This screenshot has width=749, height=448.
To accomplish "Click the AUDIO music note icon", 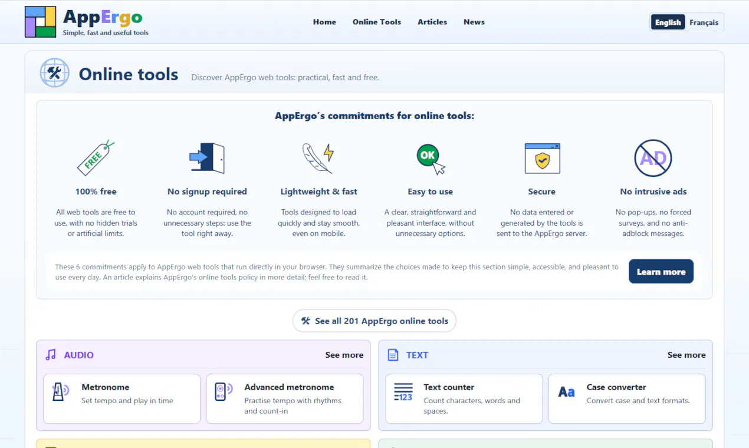I will tap(51, 355).
